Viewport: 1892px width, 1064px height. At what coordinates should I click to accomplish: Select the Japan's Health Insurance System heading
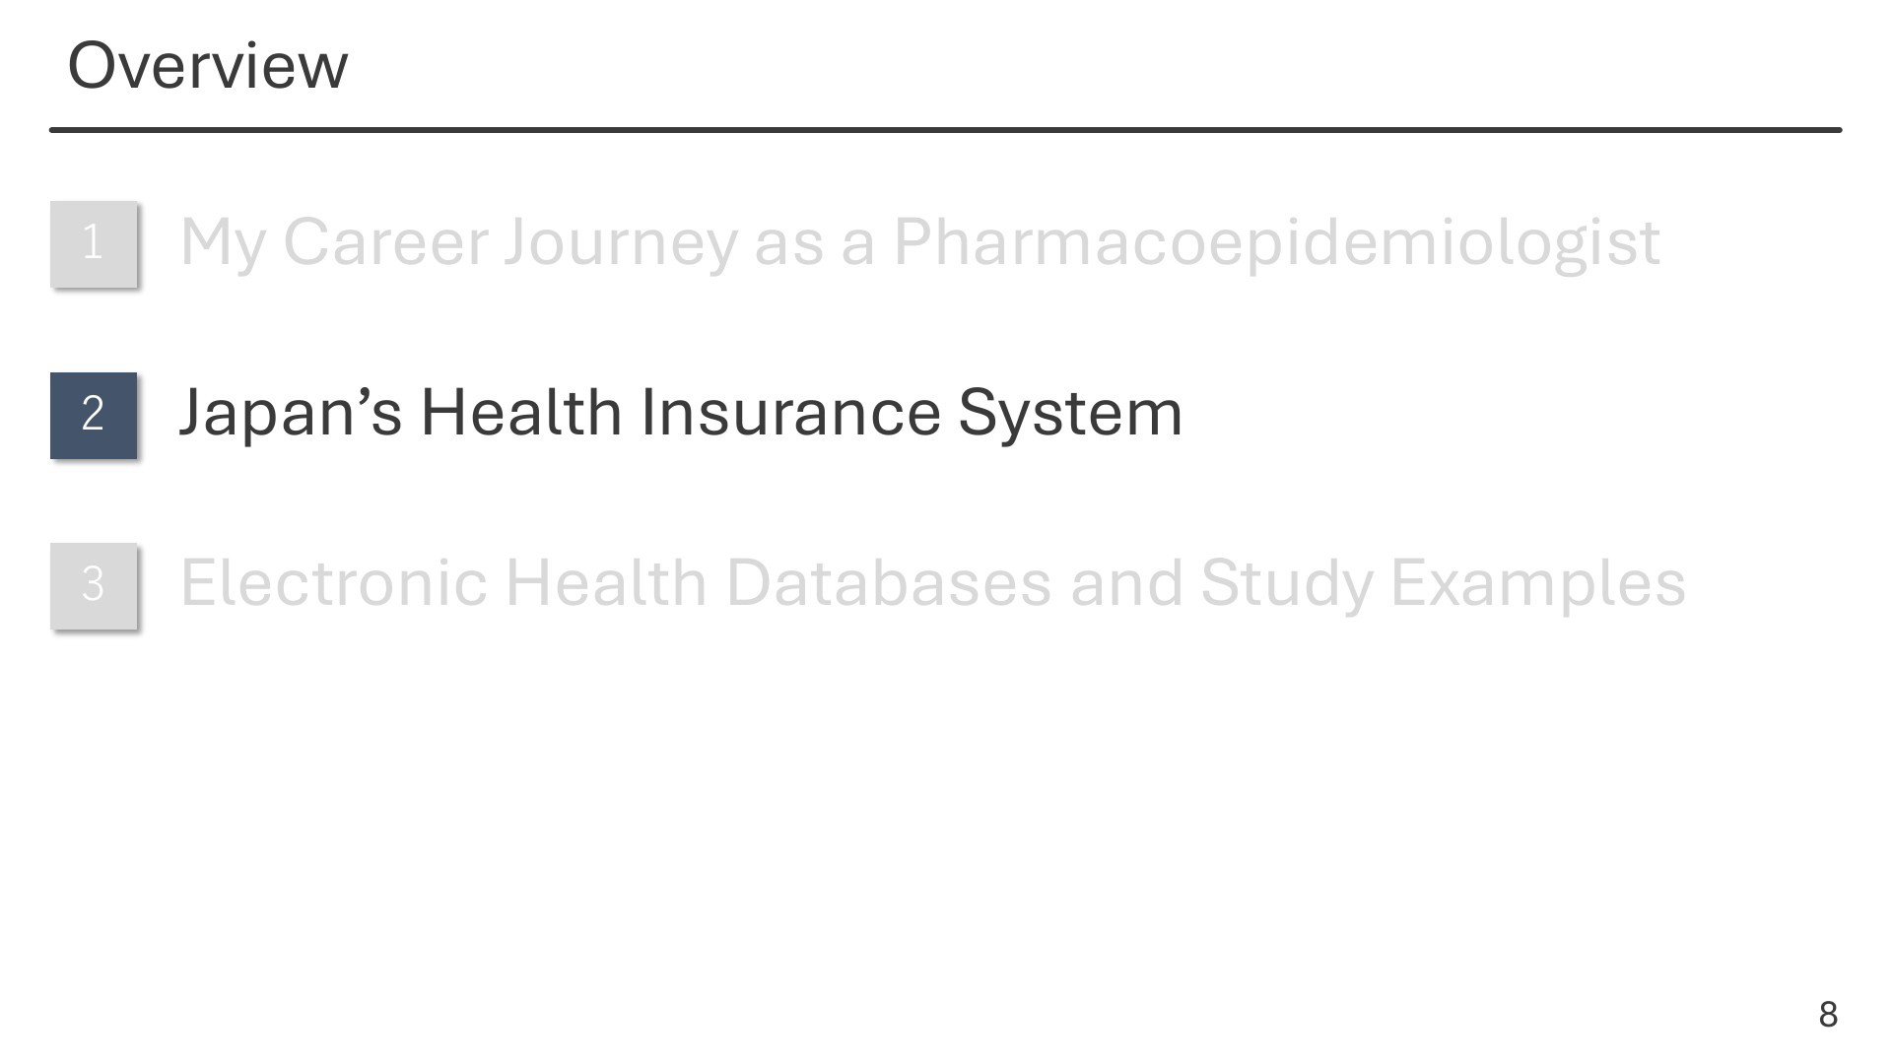tap(681, 413)
